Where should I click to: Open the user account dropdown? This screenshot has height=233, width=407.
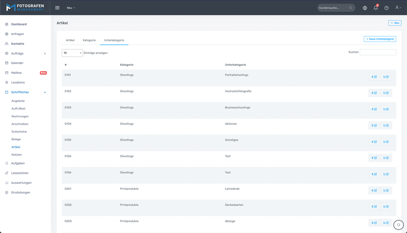pyautogui.click(x=398, y=8)
